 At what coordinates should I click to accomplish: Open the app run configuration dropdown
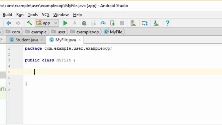(47, 23)
